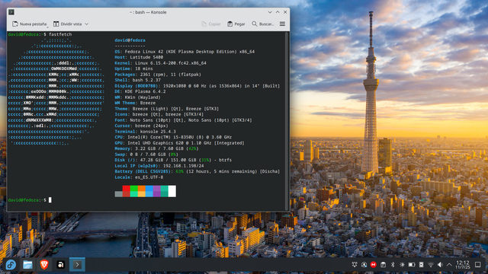
Task: Click the 'Locale: es_ES.UTF-8' line
Action: (139, 177)
